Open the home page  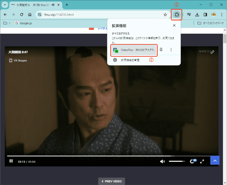tap(30, 14)
